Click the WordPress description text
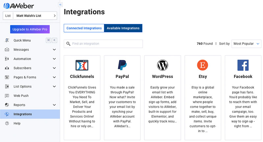The width and height of the screenshot is (263, 142). tap(162, 104)
